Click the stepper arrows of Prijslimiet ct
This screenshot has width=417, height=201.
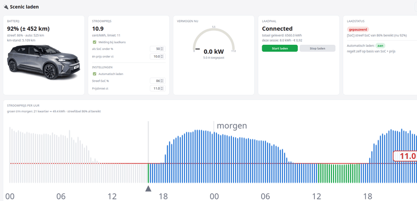click(162, 89)
